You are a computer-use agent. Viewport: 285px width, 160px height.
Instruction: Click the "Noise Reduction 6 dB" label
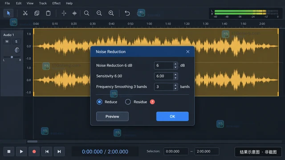[114, 65]
